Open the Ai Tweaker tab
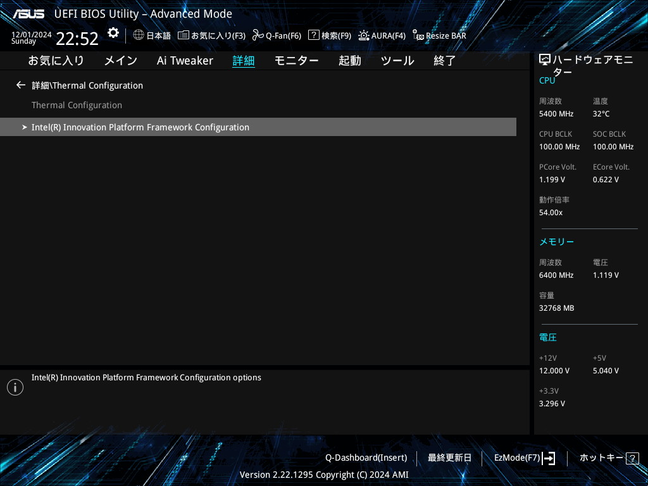Viewport: 648px width, 486px height. [x=185, y=61]
